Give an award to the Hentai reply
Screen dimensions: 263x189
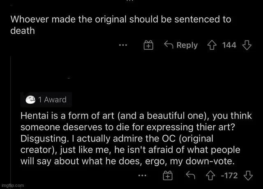coord(168,176)
